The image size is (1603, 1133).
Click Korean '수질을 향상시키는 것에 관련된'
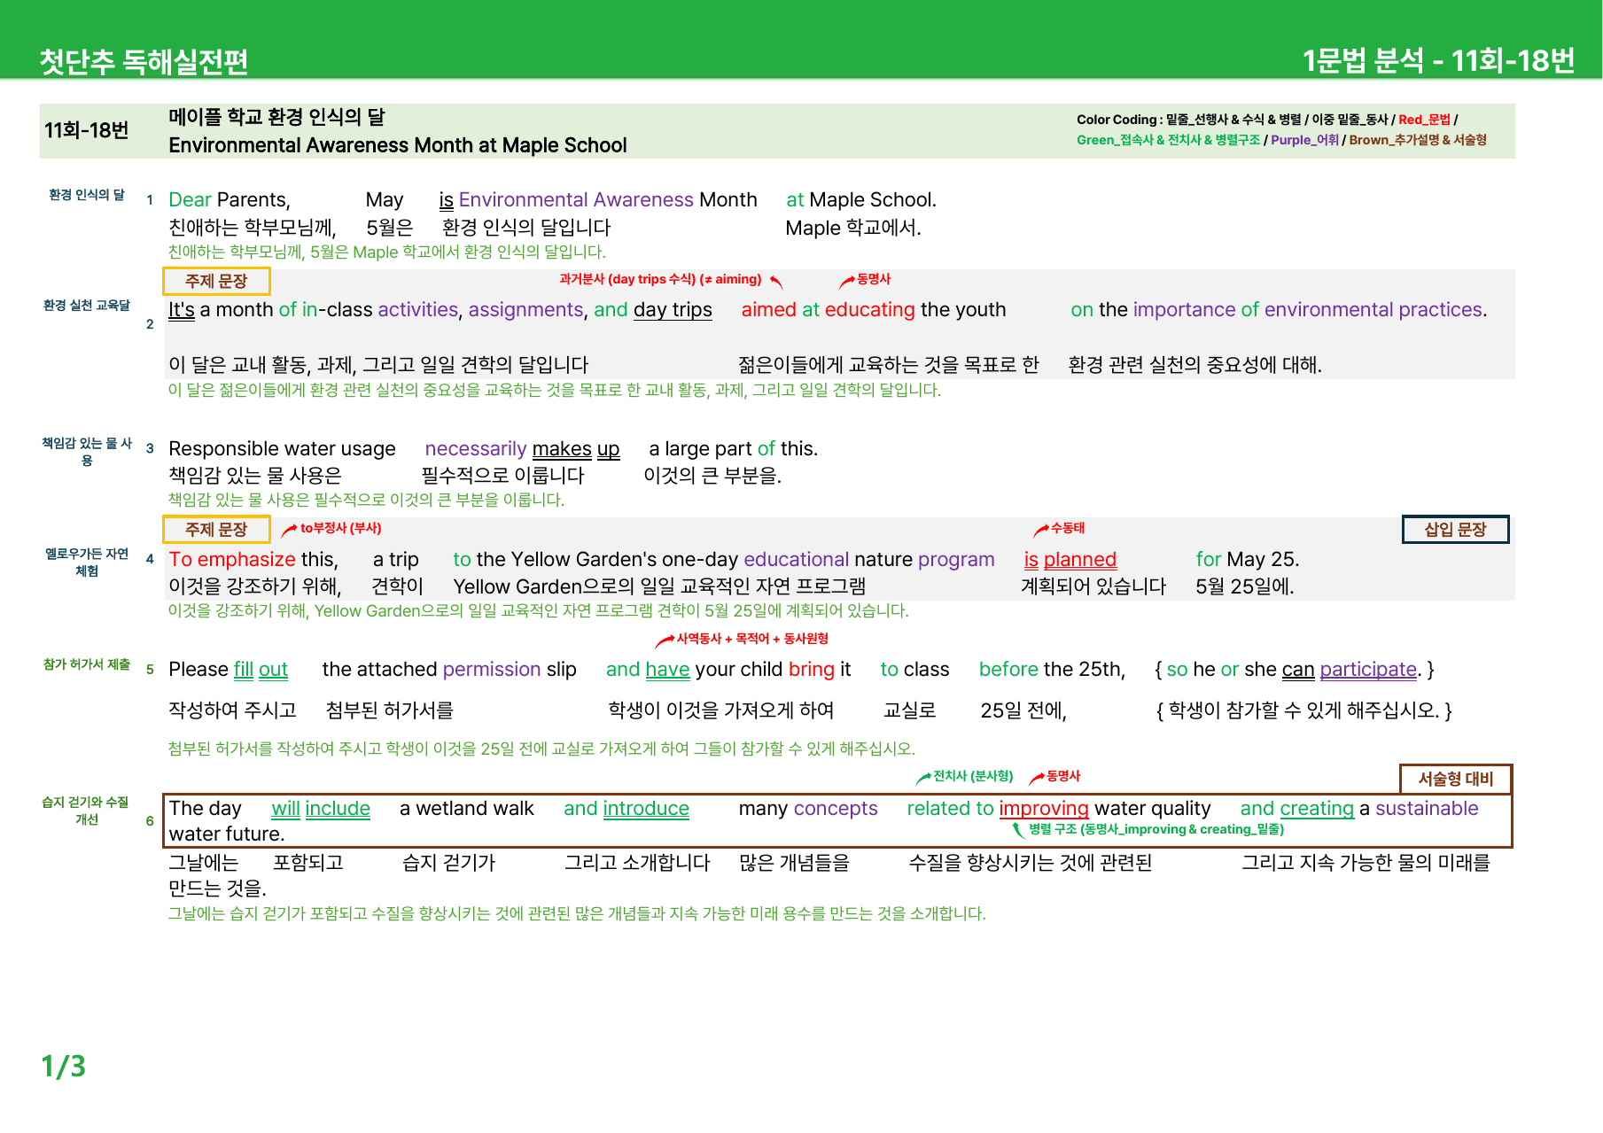(1031, 863)
